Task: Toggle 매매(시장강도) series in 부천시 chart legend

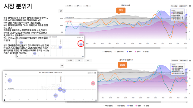Action: click(107, 52)
